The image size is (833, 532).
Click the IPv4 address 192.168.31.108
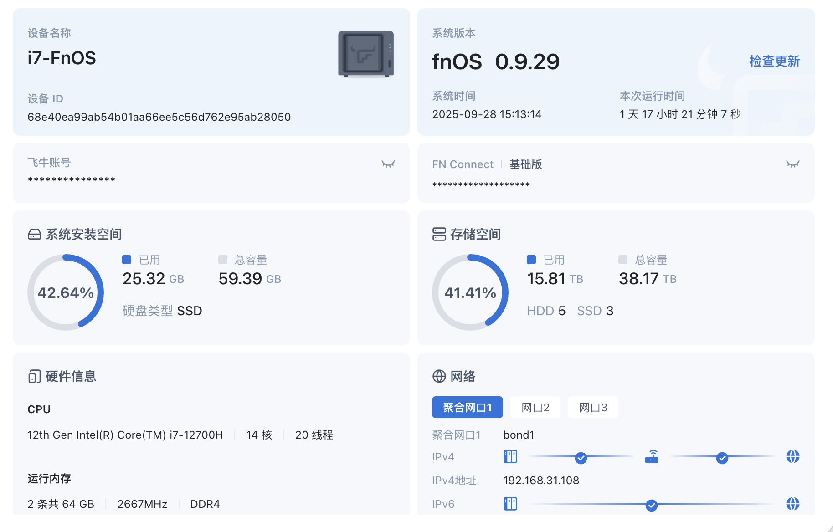[541, 481]
